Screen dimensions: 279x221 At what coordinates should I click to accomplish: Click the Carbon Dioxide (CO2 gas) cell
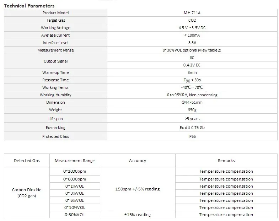click(x=27, y=193)
